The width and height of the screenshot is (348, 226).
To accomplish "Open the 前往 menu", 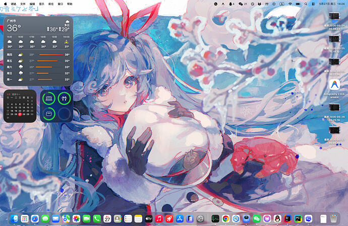I will pos(51,4).
